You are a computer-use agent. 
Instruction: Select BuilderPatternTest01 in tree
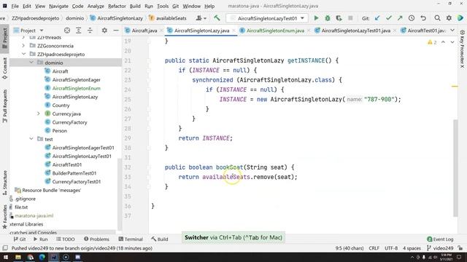click(x=74, y=173)
